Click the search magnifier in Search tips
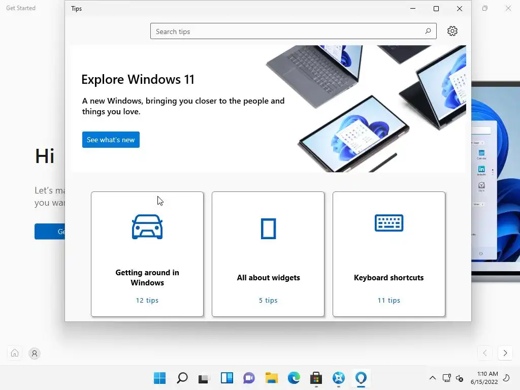The image size is (520, 390). pos(428,31)
